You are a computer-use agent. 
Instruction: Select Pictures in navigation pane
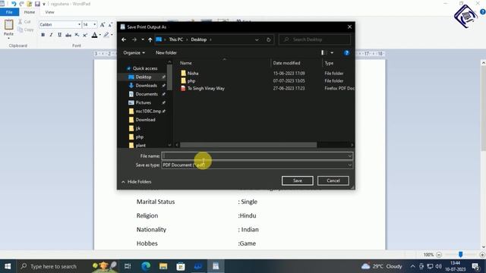pos(143,102)
